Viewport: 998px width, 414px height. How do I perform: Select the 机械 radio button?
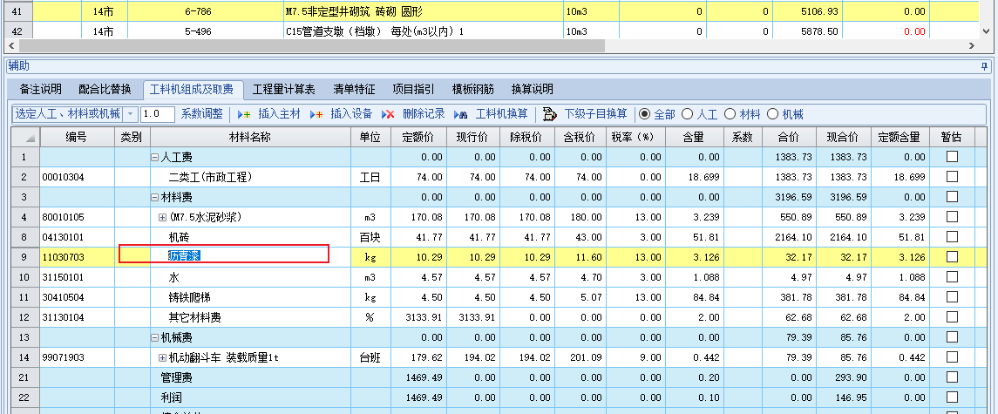[x=772, y=114]
